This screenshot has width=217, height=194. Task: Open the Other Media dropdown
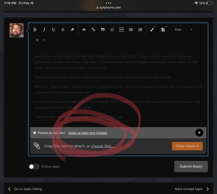pyautogui.click(x=187, y=146)
